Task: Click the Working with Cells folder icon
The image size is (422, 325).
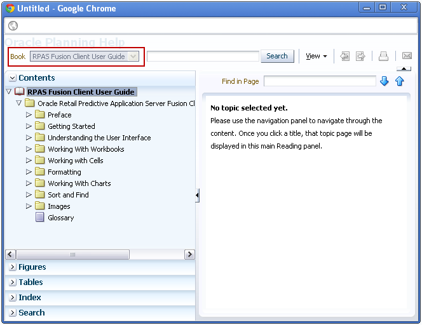Action: click(40, 160)
